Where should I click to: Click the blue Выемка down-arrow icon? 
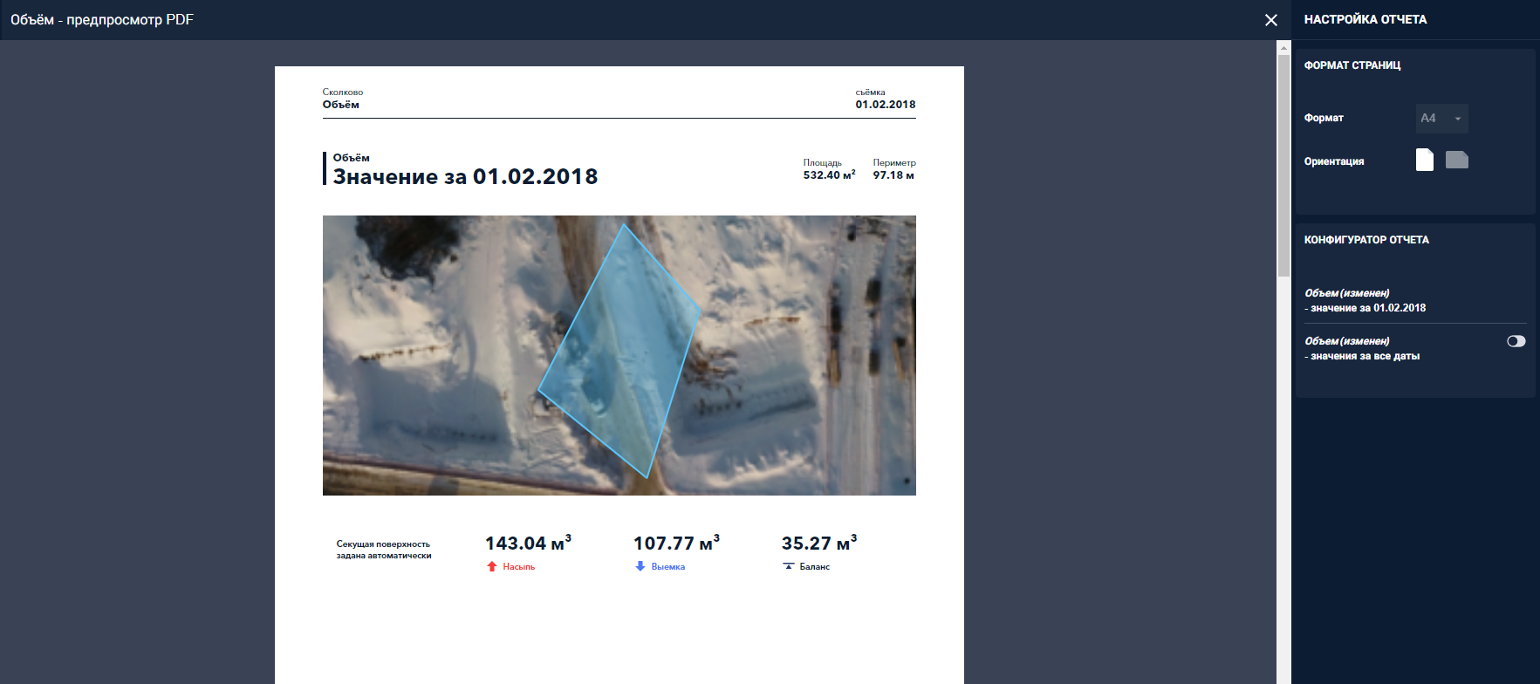click(640, 567)
